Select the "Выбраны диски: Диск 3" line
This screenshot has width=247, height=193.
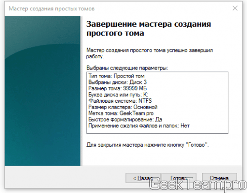pyautogui.click(x=118, y=82)
